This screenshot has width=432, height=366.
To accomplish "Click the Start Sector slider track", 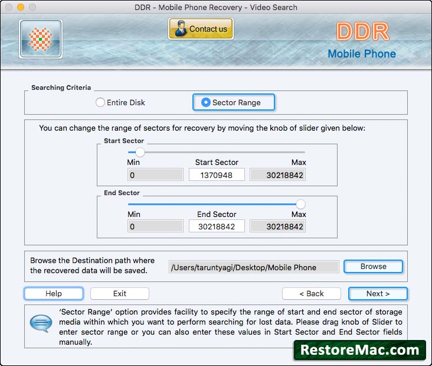I will pyautogui.click(x=217, y=152).
